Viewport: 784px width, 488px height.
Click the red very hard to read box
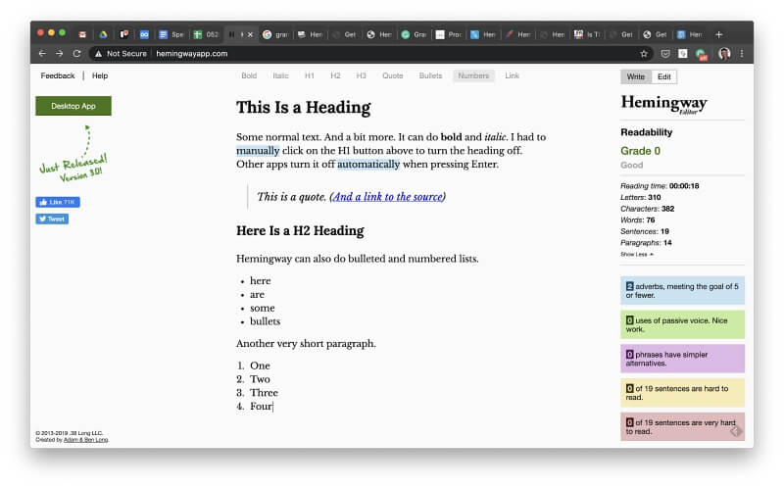682,426
